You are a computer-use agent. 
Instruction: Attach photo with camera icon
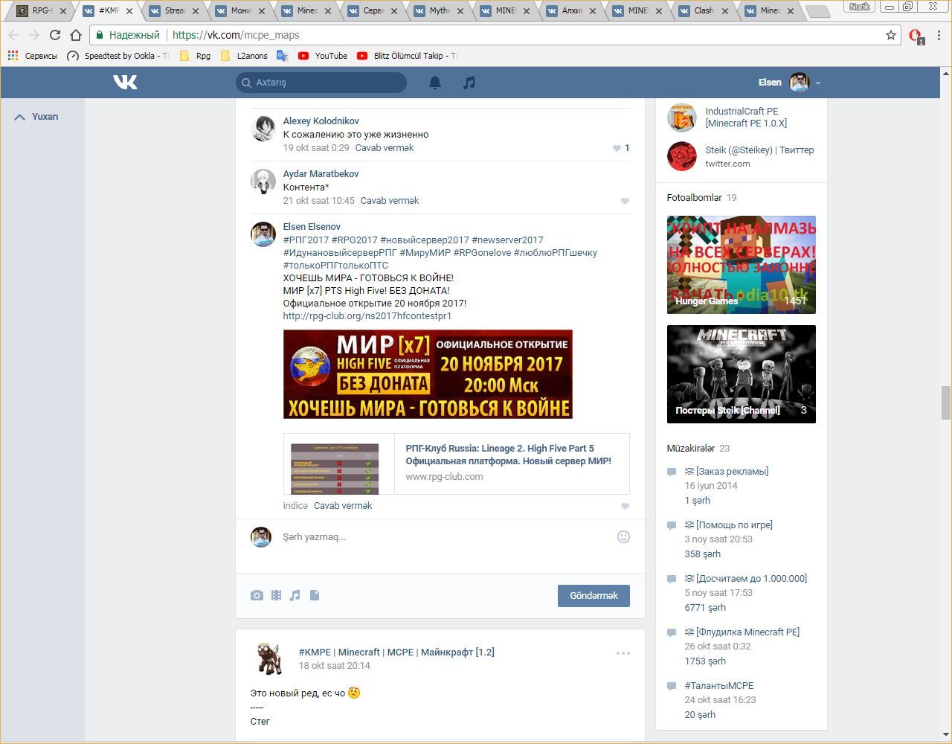pyautogui.click(x=257, y=595)
